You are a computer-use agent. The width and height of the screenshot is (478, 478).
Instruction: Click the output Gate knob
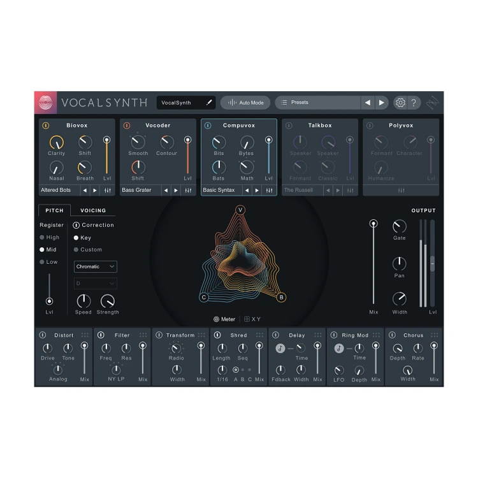[399, 226]
